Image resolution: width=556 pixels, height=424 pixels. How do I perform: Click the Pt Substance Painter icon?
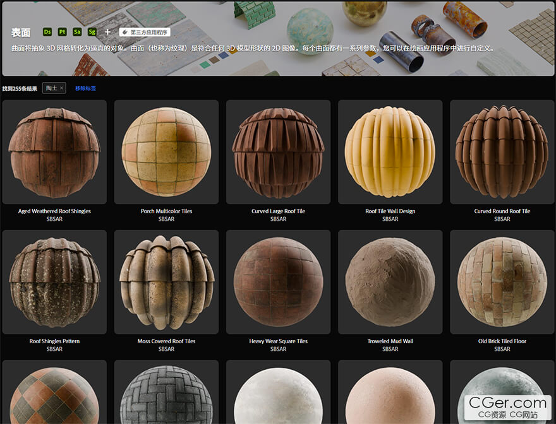pyautogui.click(x=62, y=32)
